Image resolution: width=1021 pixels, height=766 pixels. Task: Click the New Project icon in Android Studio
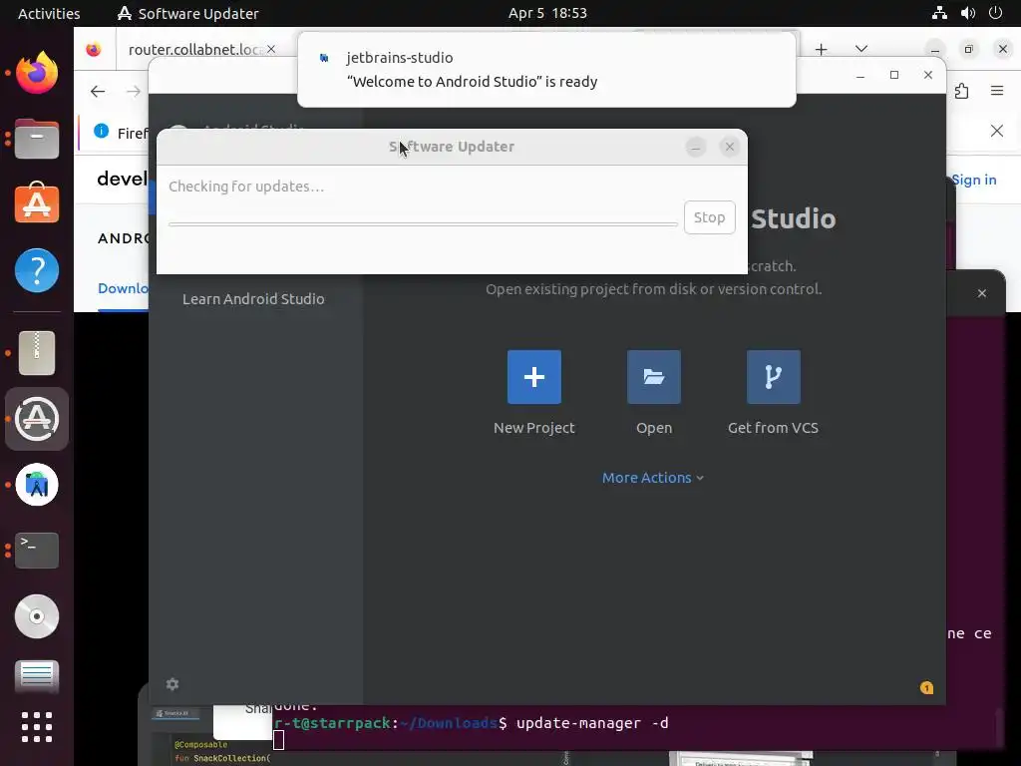(534, 377)
